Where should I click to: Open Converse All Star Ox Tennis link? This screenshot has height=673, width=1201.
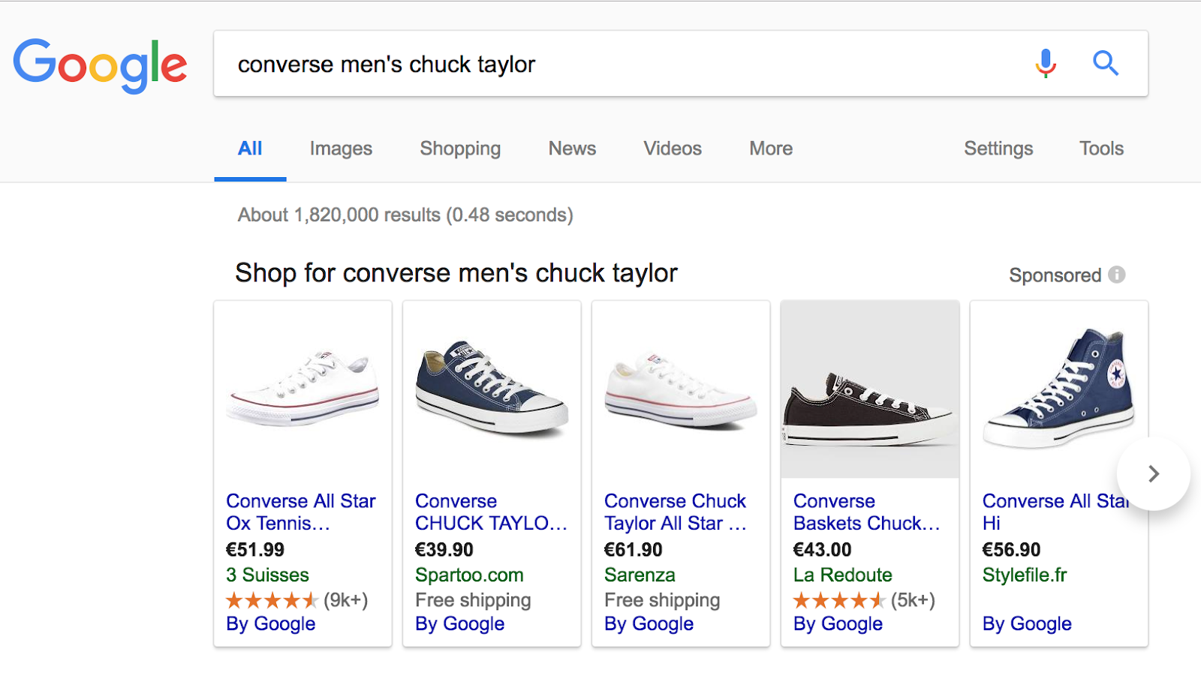click(301, 512)
